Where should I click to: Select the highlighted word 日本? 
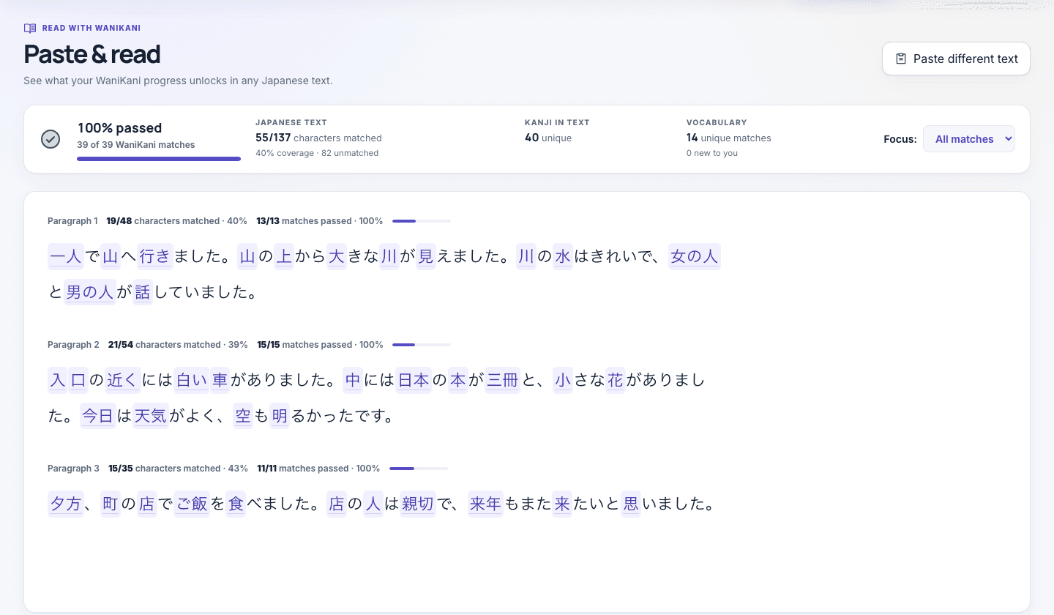414,380
